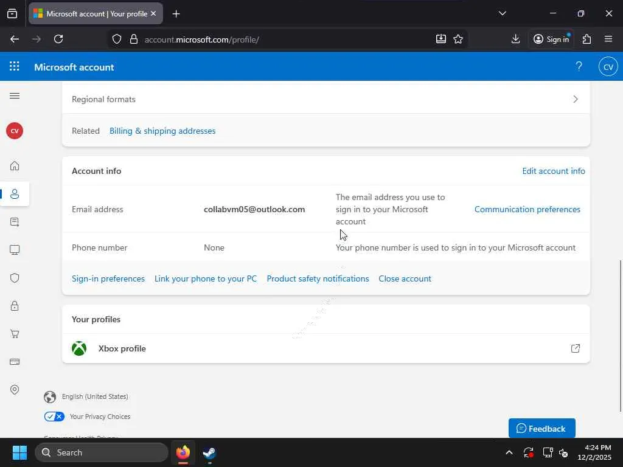This screenshot has width=623, height=467.
Task: Open Sign-in preferences link
Action: (108, 278)
